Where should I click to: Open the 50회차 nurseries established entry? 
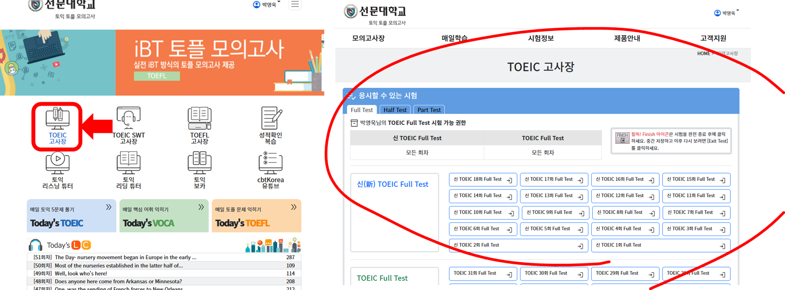click(164, 265)
